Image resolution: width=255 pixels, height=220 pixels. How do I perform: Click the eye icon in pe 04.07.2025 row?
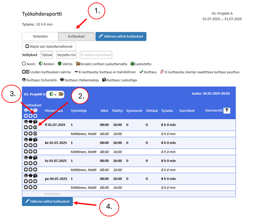pyautogui.click(x=26, y=175)
